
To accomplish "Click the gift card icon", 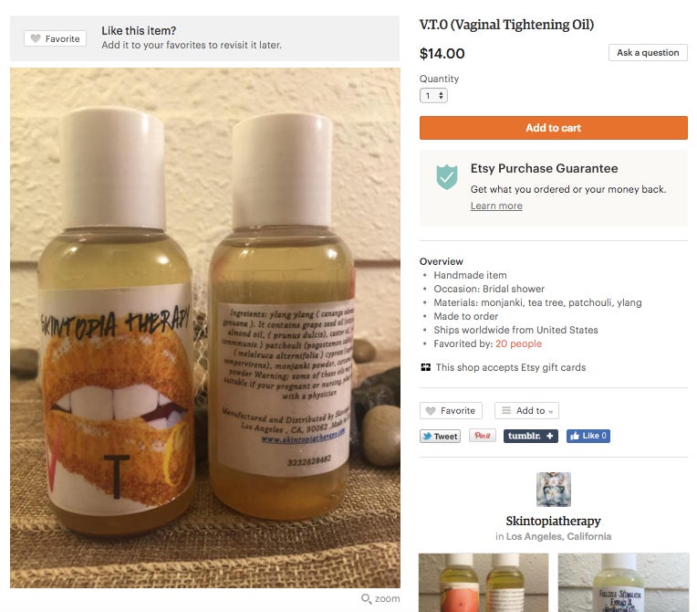I will pyautogui.click(x=425, y=367).
